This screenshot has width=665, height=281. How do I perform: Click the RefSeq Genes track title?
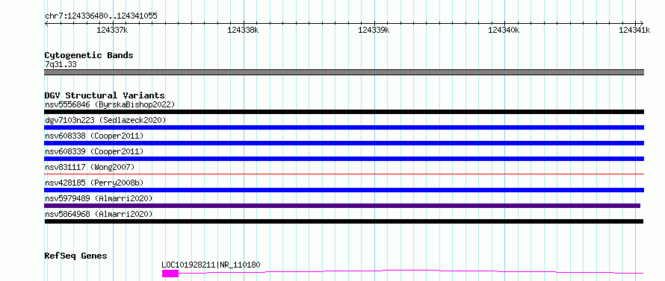(x=76, y=256)
